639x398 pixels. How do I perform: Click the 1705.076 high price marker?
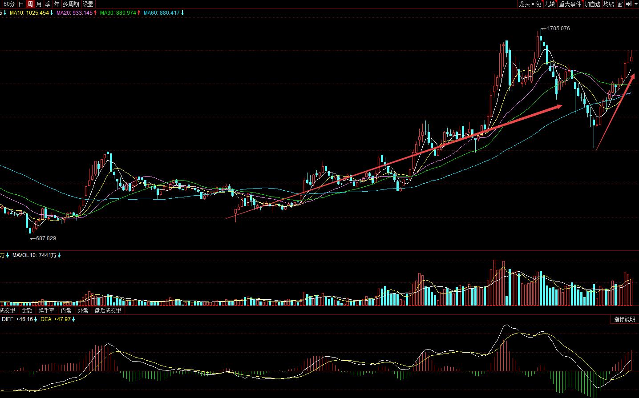(558, 28)
